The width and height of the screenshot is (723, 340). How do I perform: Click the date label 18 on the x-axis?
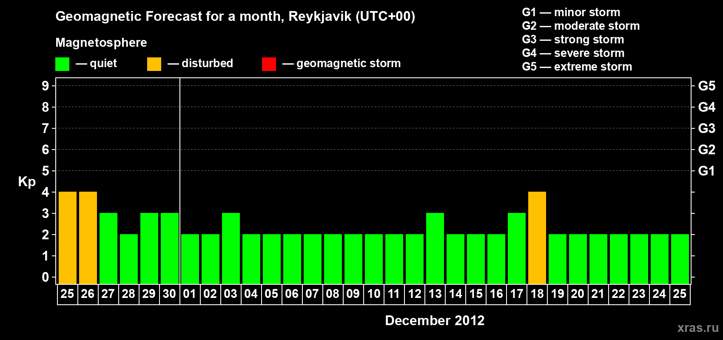(537, 294)
